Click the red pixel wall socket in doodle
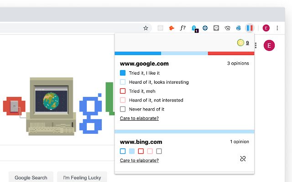This screenshot has height=182, width=292. pos(14,106)
